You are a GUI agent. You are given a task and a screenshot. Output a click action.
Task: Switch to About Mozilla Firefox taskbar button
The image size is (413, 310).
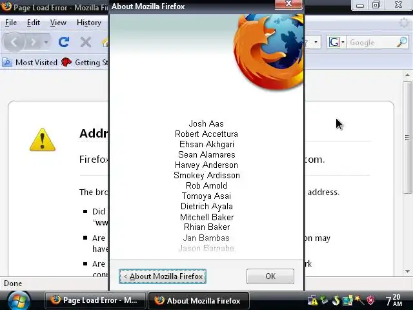pos(199,300)
